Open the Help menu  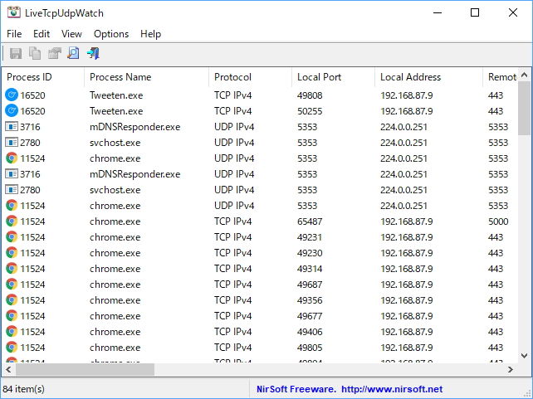pyautogui.click(x=150, y=34)
